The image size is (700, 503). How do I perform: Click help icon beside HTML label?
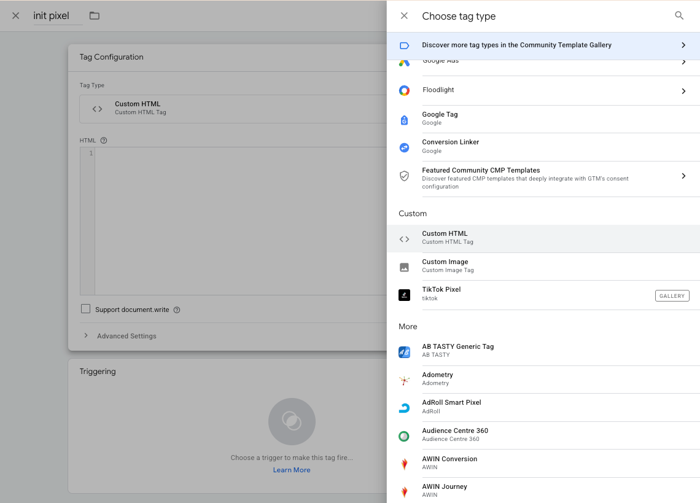pos(104,141)
